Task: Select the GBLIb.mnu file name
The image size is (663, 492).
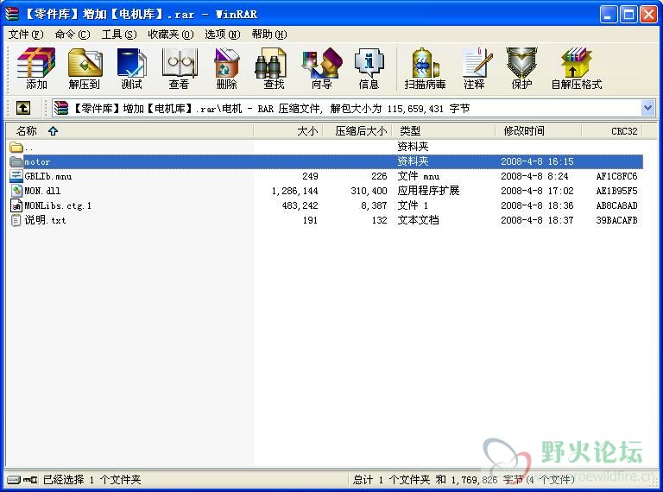Action: click(48, 176)
